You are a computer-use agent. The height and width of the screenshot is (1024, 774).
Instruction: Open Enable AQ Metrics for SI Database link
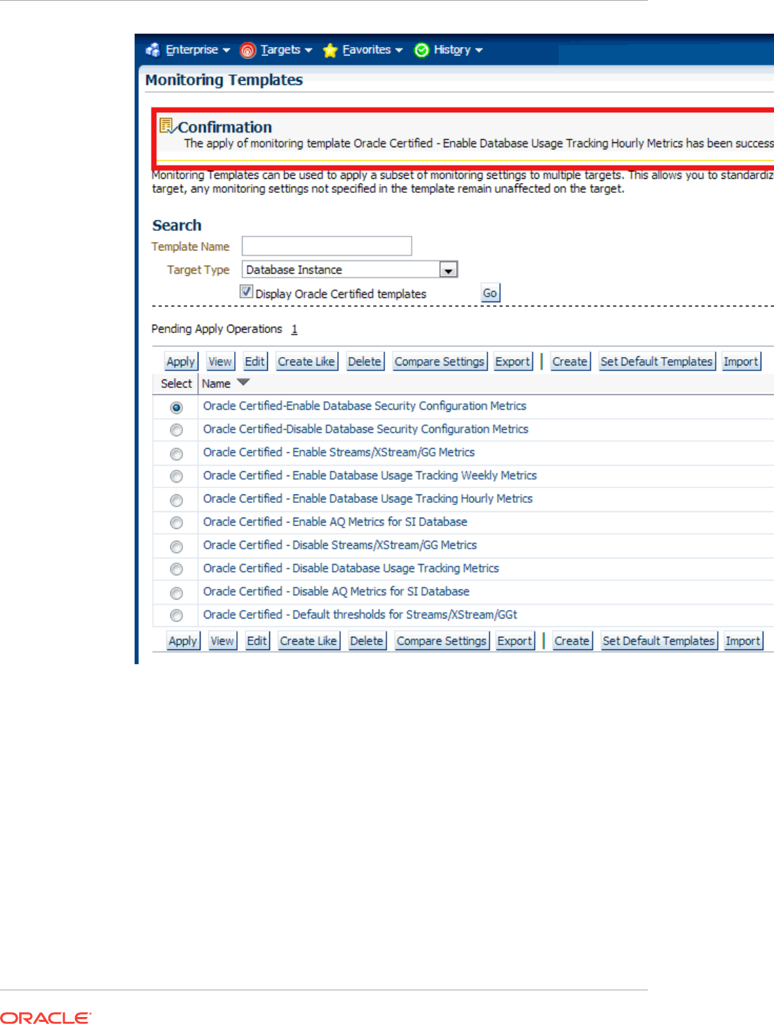[335, 521]
